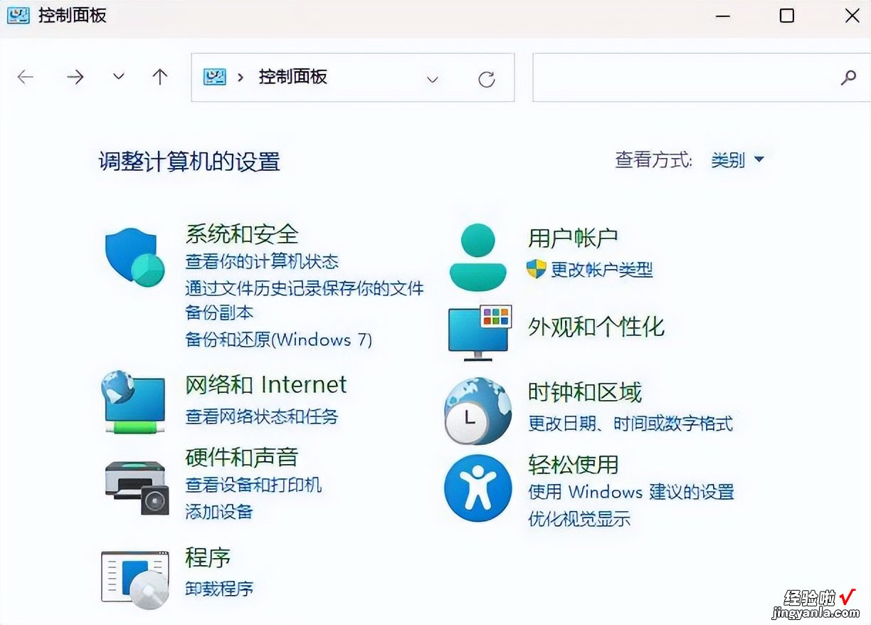Click the 优化视觉显示 link
This screenshot has width=871, height=625.
(579, 519)
